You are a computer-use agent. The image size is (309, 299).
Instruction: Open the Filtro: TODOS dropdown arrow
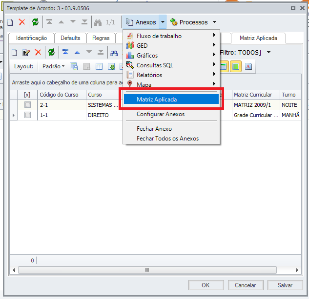pos(268,52)
